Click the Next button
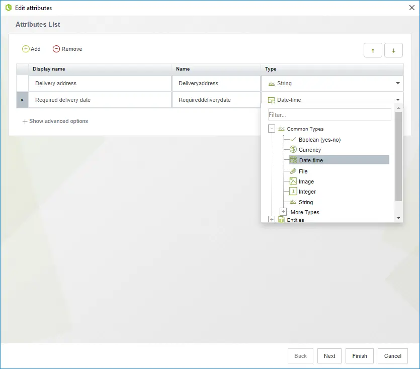 329,356
